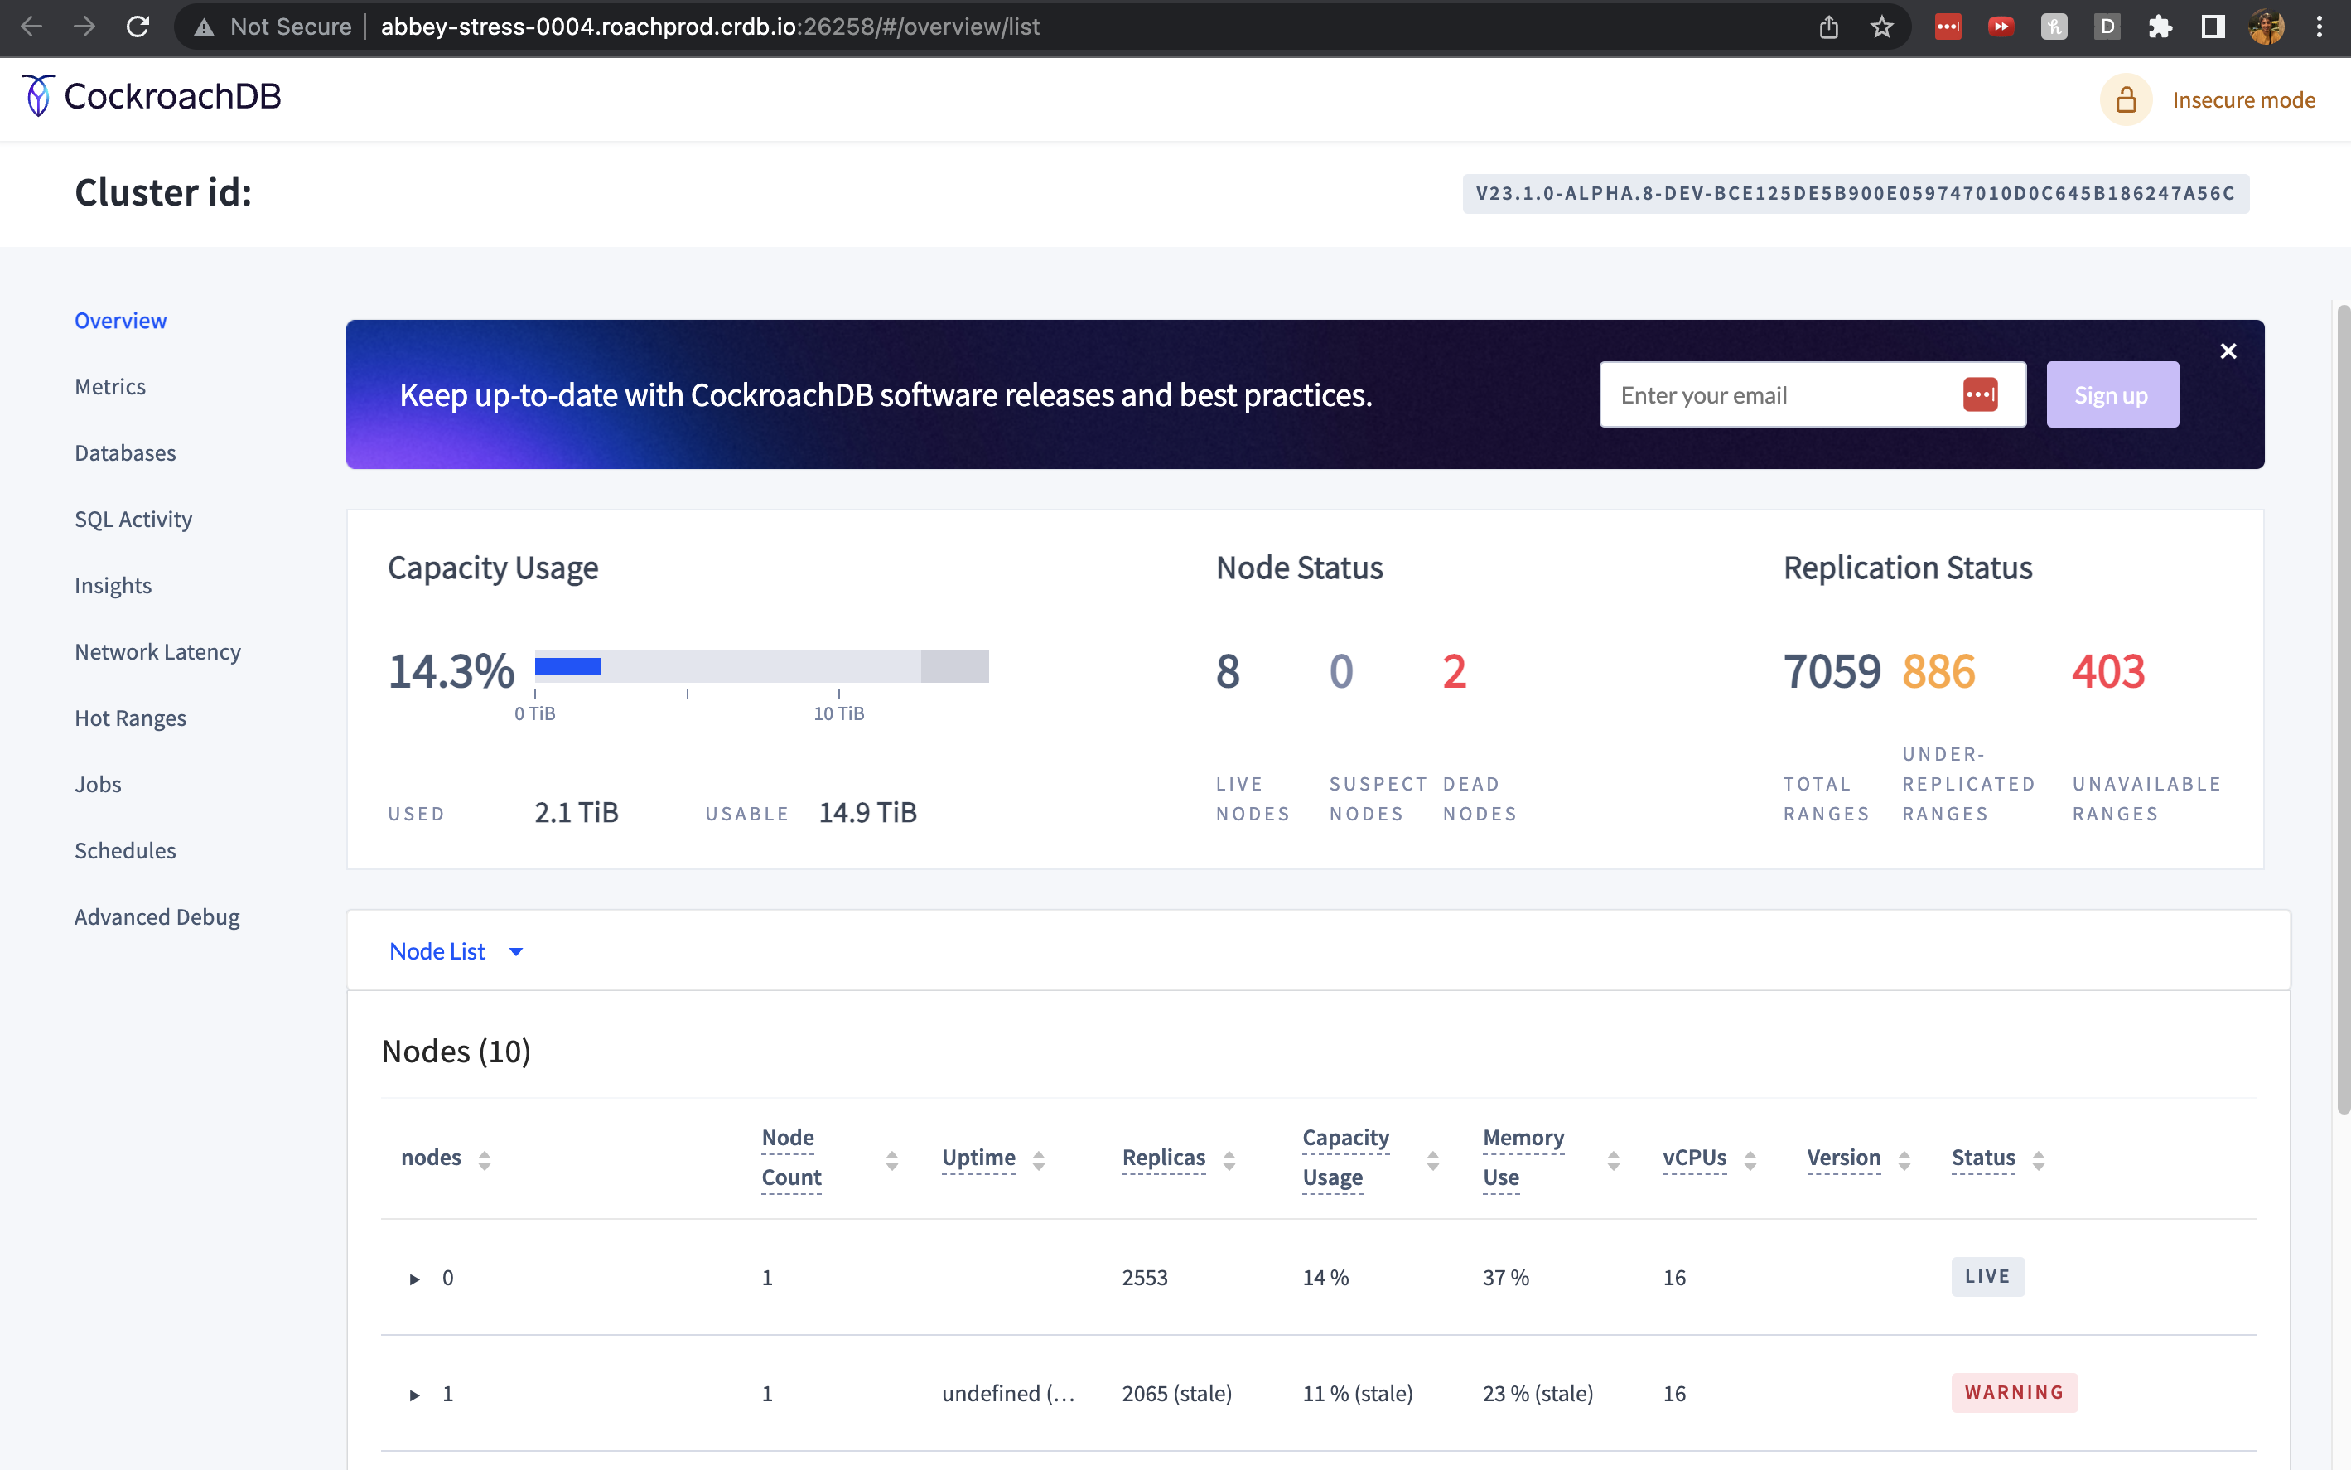
Task: Click the WARNING status badge of node 1
Action: pyautogui.click(x=2014, y=1392)
